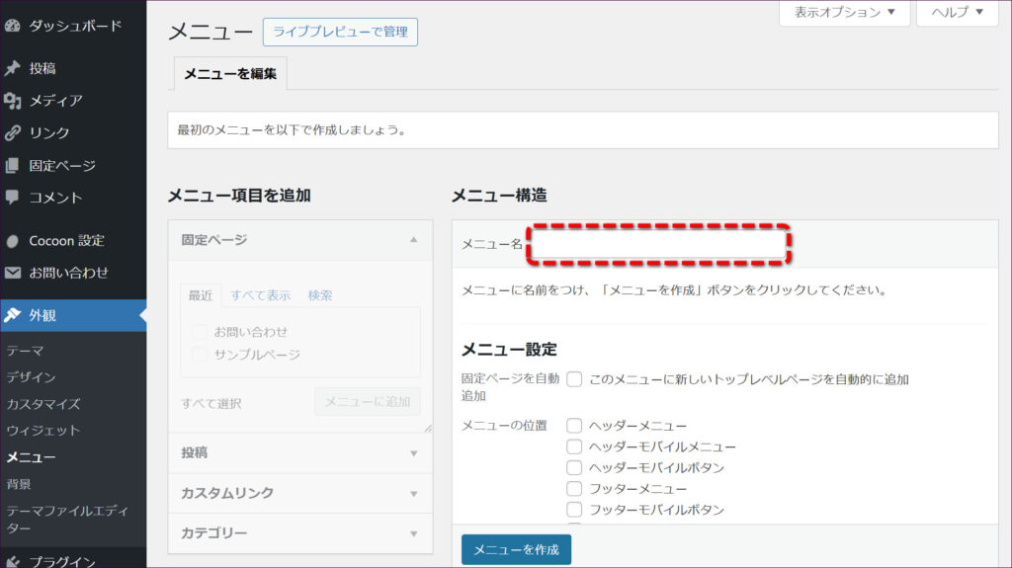This screenshot has width=1012, height=568.
Task: Click the ライブプレビューで管理 button
Action: [x=340, y=32]
